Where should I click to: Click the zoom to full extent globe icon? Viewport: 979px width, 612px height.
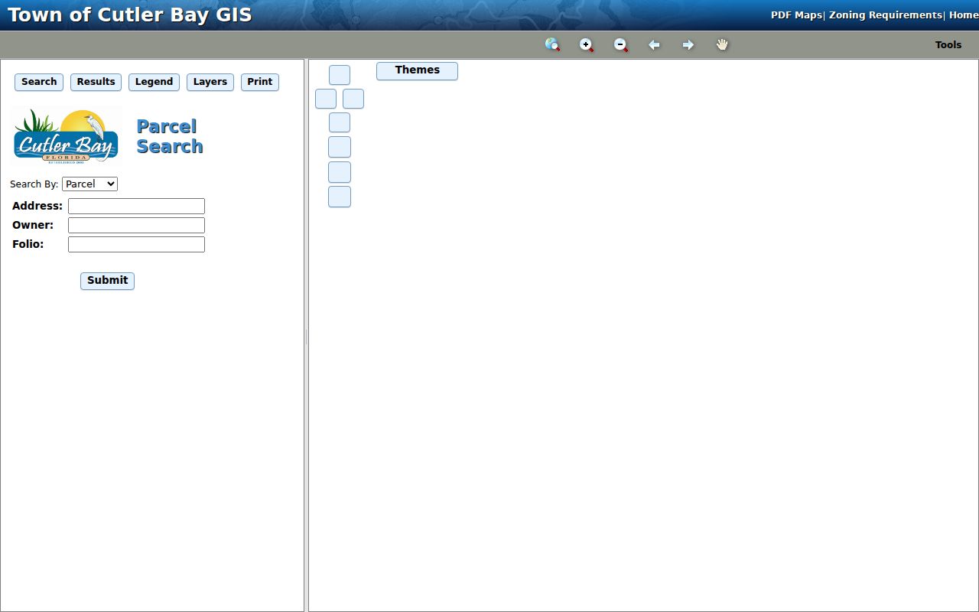[552, 45]
